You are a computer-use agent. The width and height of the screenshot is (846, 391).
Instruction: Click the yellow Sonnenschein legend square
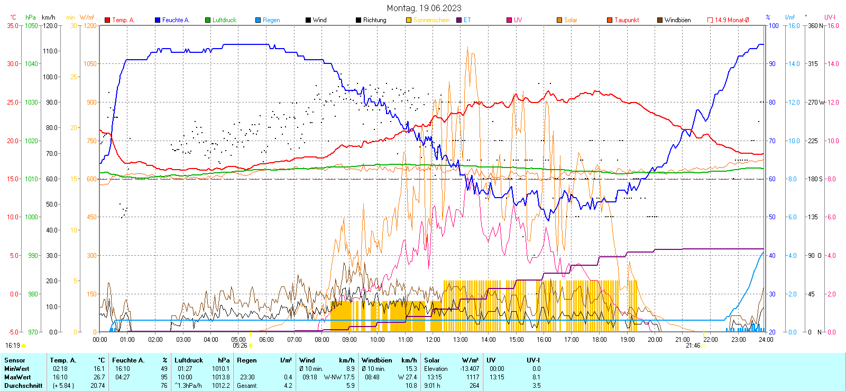tap(409, 20)
